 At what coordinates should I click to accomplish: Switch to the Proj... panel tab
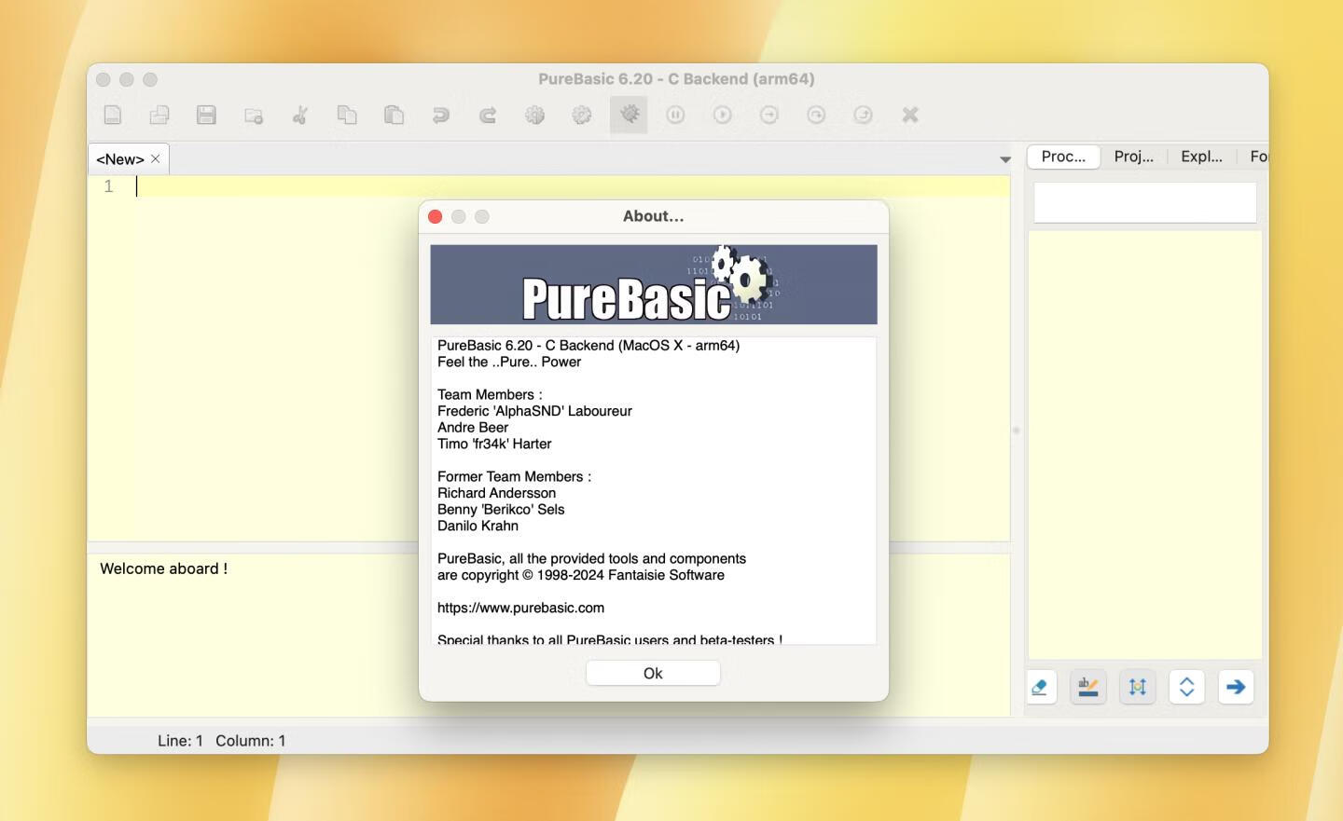coord(1134,157)
